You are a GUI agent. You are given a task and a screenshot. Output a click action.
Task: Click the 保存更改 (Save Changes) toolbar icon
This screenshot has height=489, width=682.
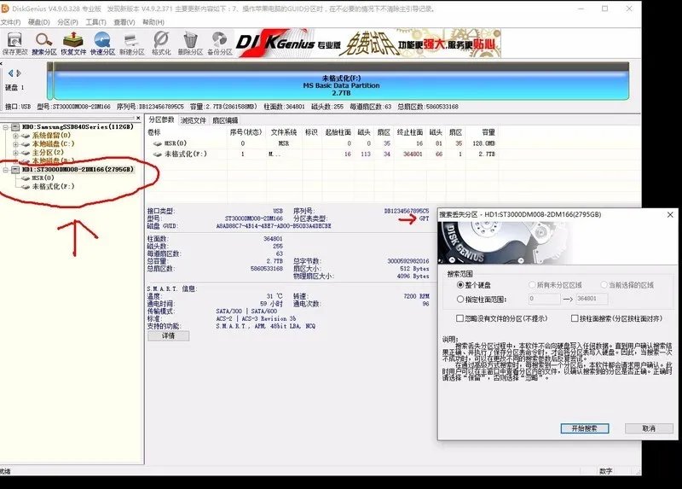click(14, 43)
